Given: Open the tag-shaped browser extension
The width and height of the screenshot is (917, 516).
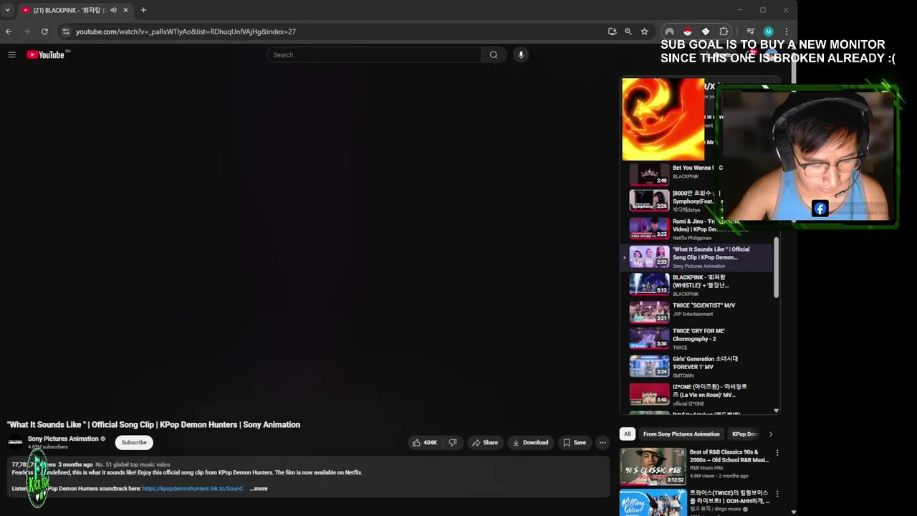Looking at the screenshot, I should click(705, 32).
